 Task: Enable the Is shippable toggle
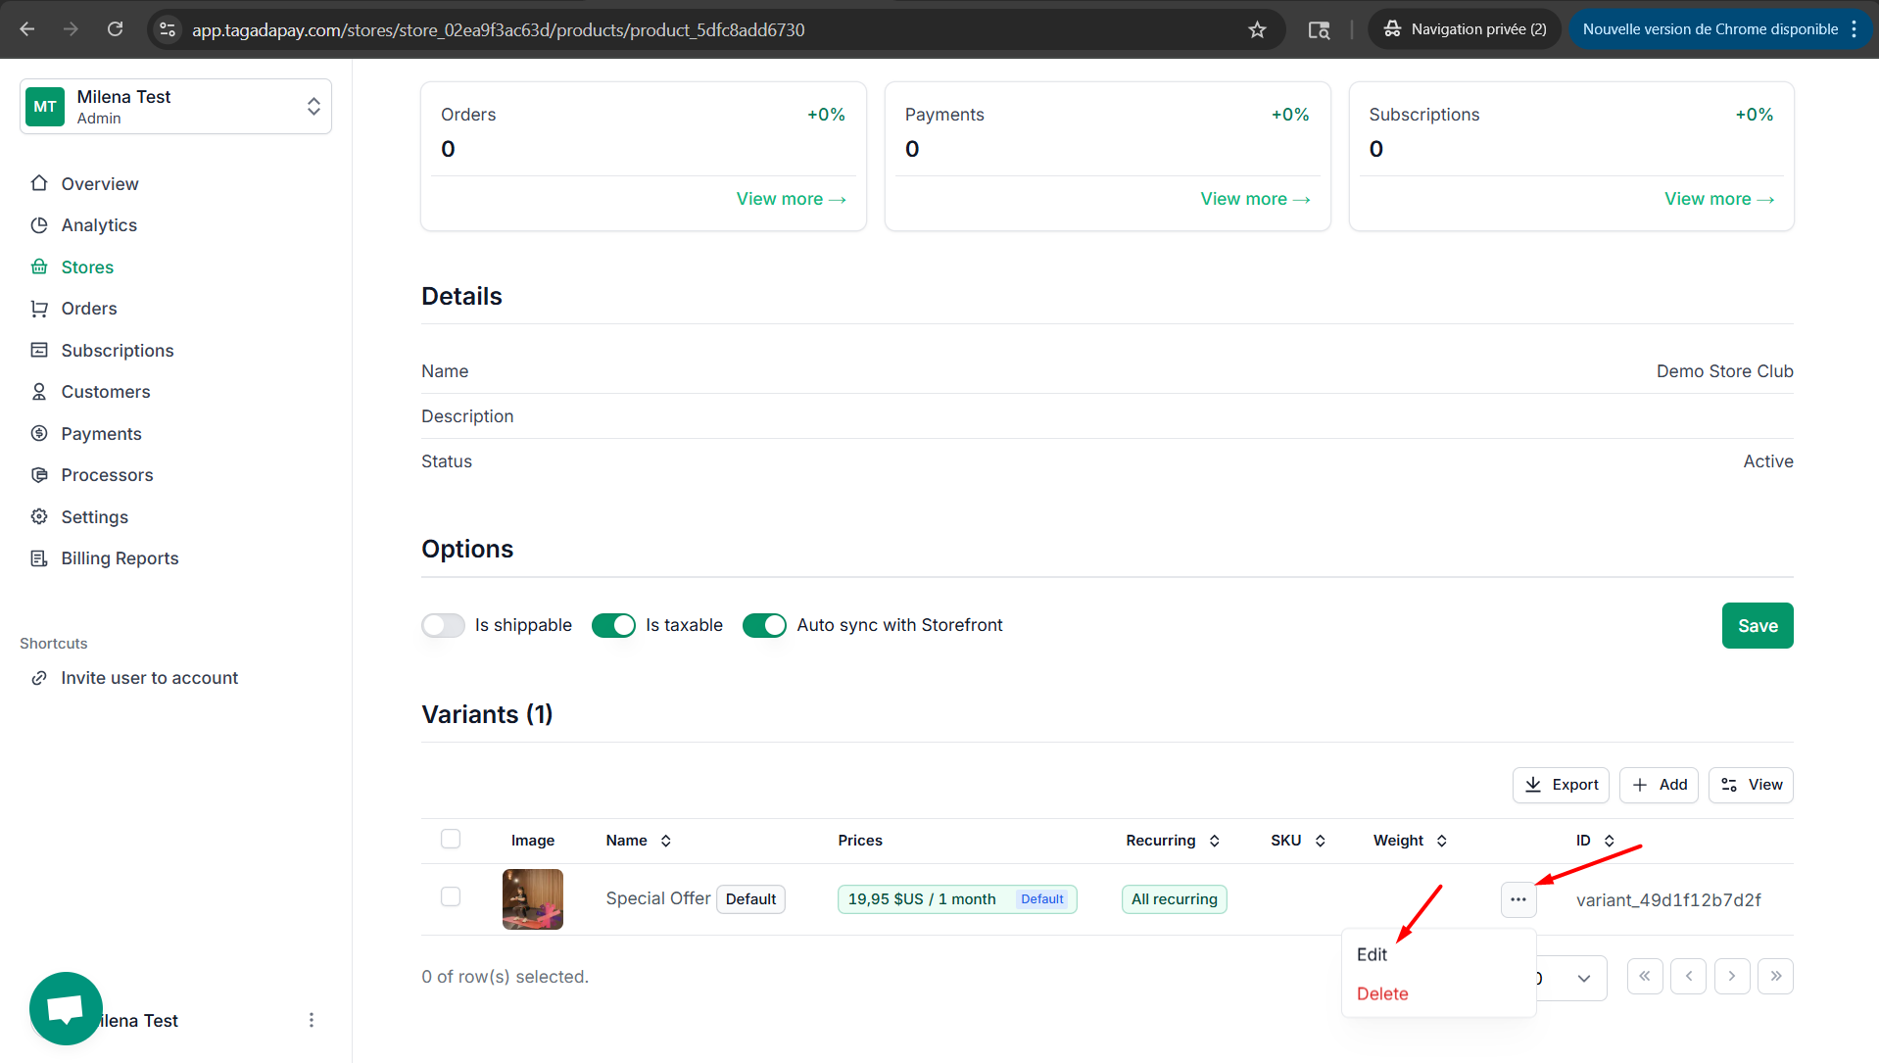pyautogui.click(x=443, y=625)
